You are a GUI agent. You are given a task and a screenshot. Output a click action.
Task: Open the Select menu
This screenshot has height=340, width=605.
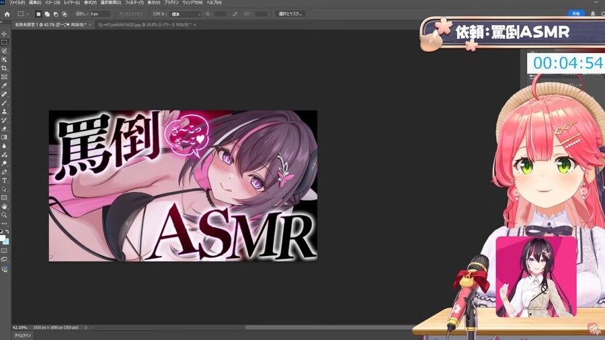[111, 3]
